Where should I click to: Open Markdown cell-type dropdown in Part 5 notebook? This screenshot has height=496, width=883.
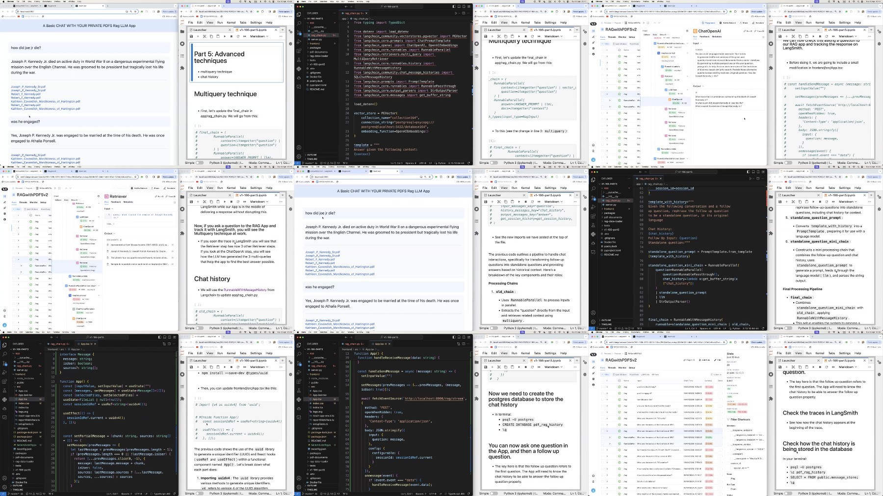pyautogui.click(x=259, y=36)
